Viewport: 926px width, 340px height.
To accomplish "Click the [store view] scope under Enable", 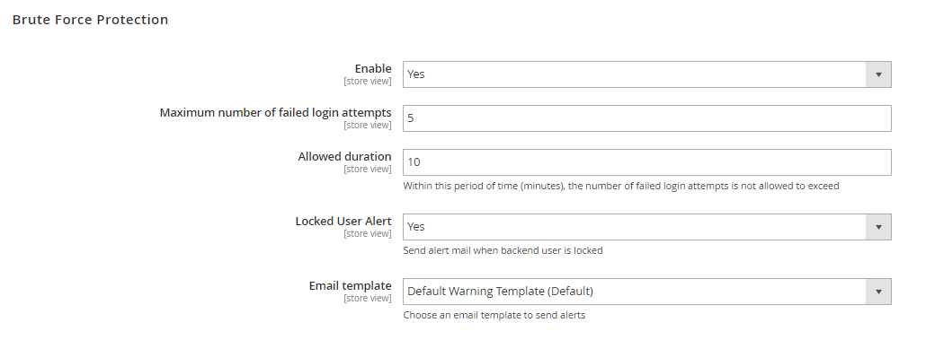I will [368, 82].
